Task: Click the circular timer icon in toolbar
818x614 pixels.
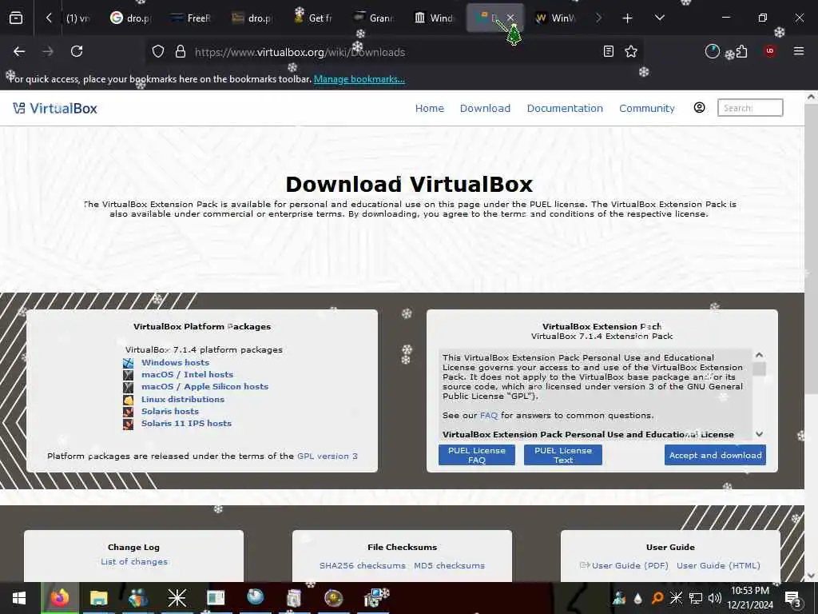Action: pyautogui.click(x=712, y=51)
